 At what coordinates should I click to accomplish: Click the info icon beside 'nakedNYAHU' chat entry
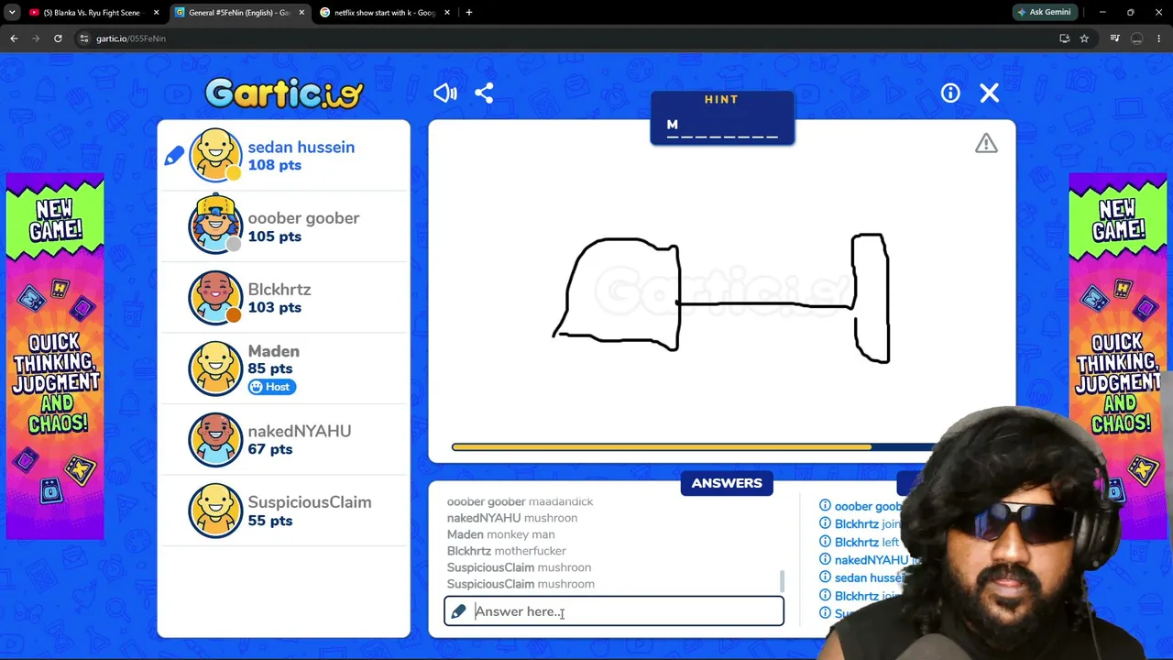pos(825,559)
